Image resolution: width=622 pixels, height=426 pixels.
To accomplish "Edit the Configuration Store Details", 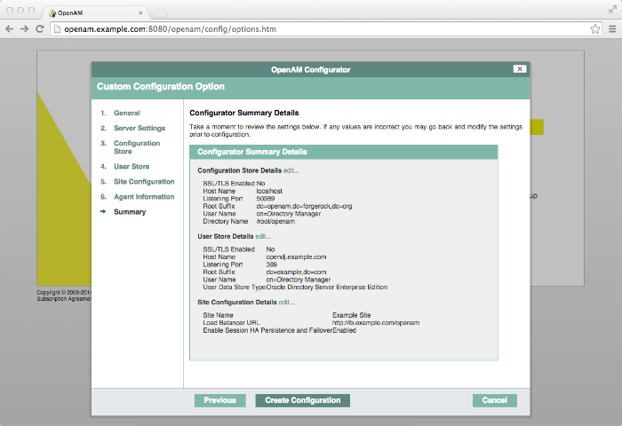I will click(x=291, y=170).
